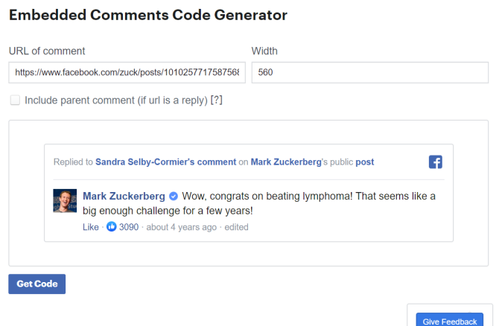The image size is (499, 326).
Task: Follow the public 'post' link
Action: [365, 162]
